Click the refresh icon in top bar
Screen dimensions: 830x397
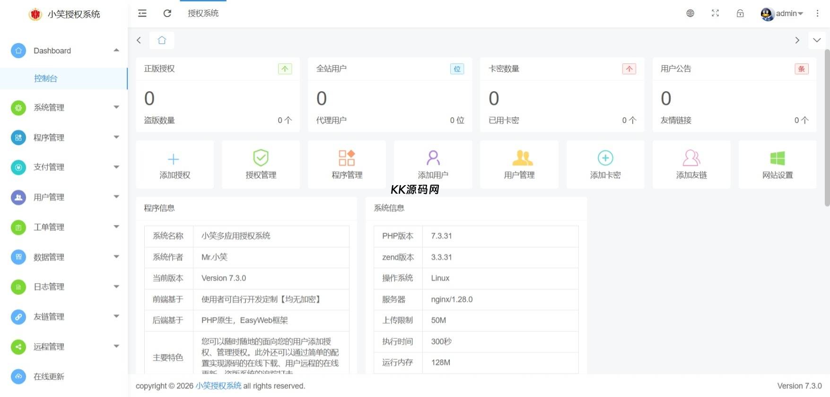[x=167, y=13]
